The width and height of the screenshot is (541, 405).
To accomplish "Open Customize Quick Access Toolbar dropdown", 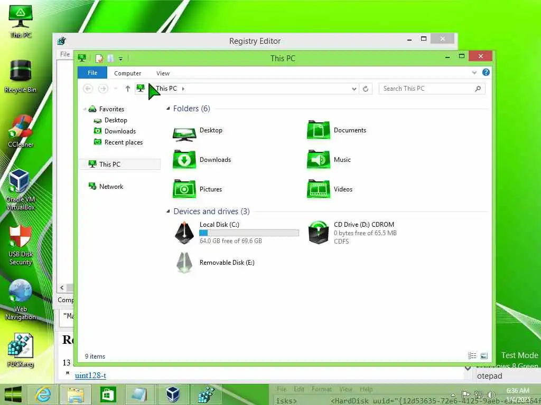I will (x=121, y=59).
